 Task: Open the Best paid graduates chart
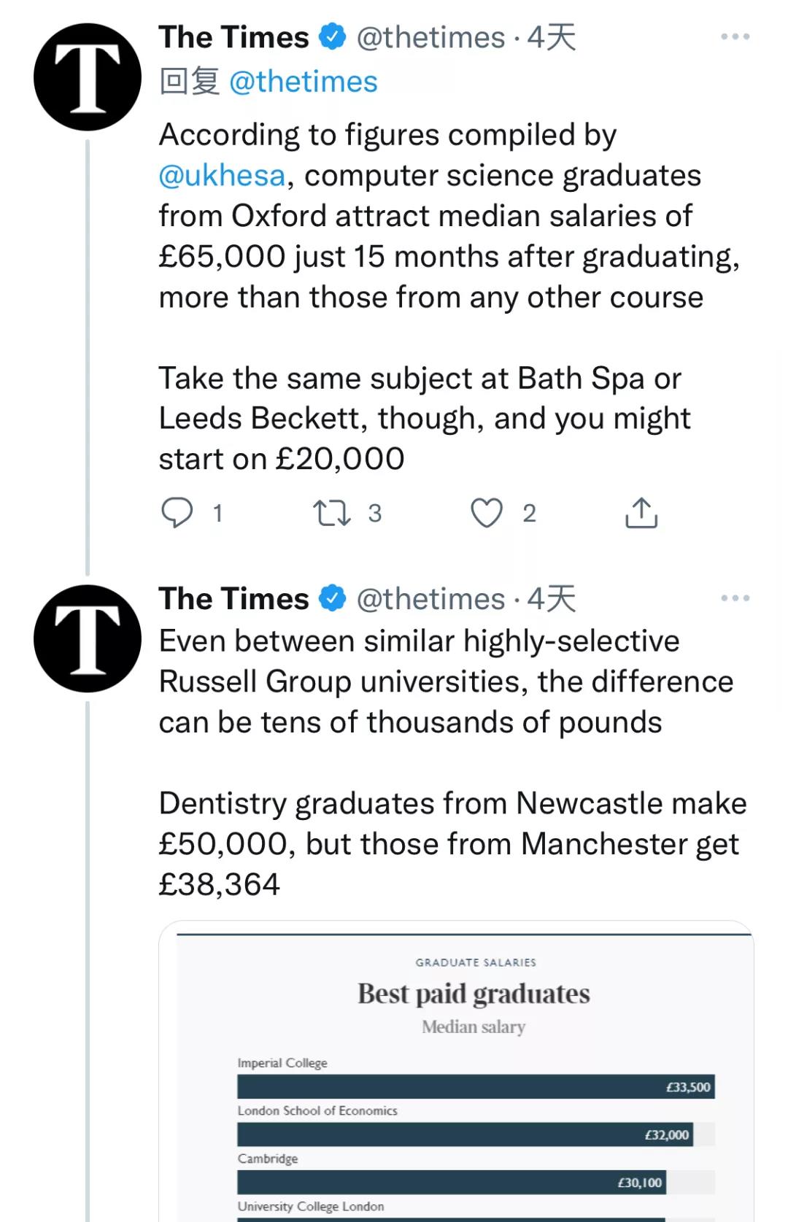coord(473,994)
